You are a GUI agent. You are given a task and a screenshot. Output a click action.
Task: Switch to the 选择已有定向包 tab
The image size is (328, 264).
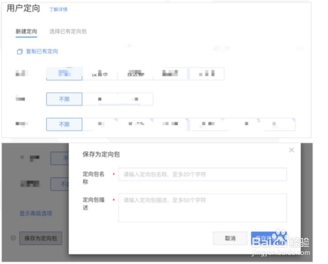click(68, 31)
